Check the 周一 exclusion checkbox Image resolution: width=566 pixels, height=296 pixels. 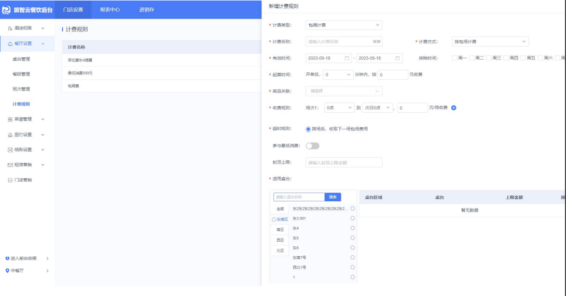click(454, 58)
